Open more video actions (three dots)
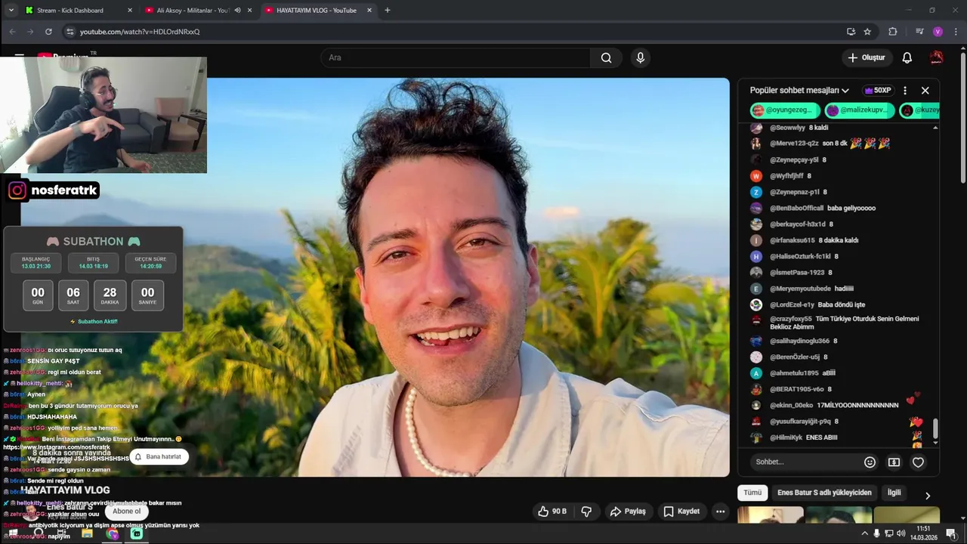The height and width of the screenshot is (544, 967). [x=721, y=512]
